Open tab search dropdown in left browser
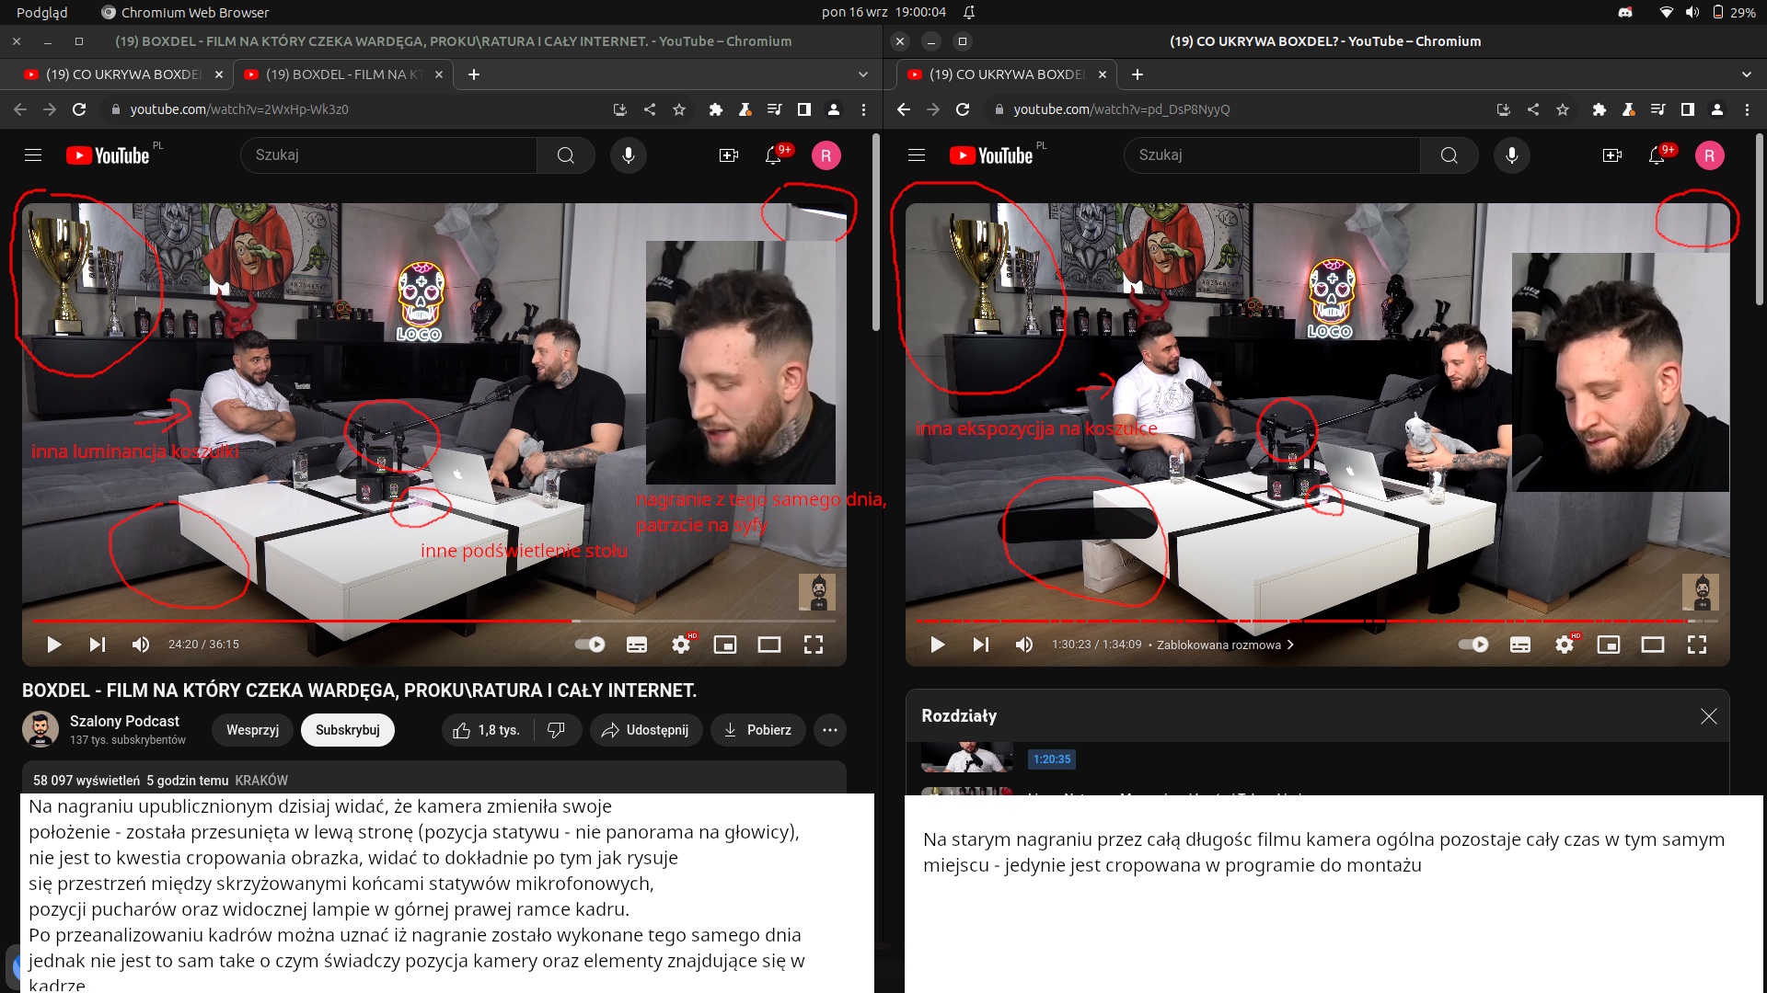 point(862,74)
